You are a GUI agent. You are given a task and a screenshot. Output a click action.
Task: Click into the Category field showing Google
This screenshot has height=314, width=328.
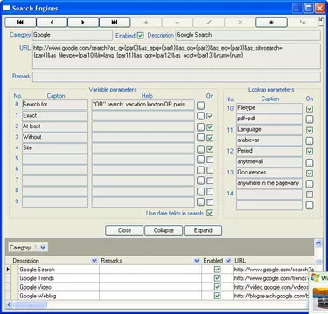pyautogui.click(x=73, y=35)
